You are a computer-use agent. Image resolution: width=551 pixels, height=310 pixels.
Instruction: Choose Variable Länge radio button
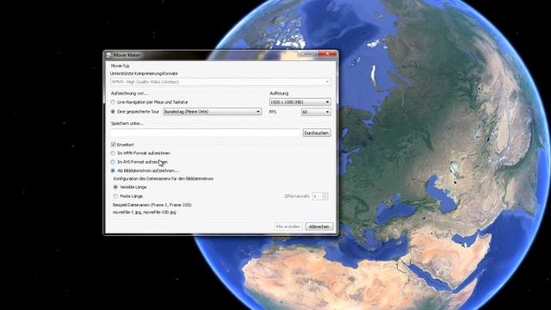pyautogui.click(x=115, y=187)
